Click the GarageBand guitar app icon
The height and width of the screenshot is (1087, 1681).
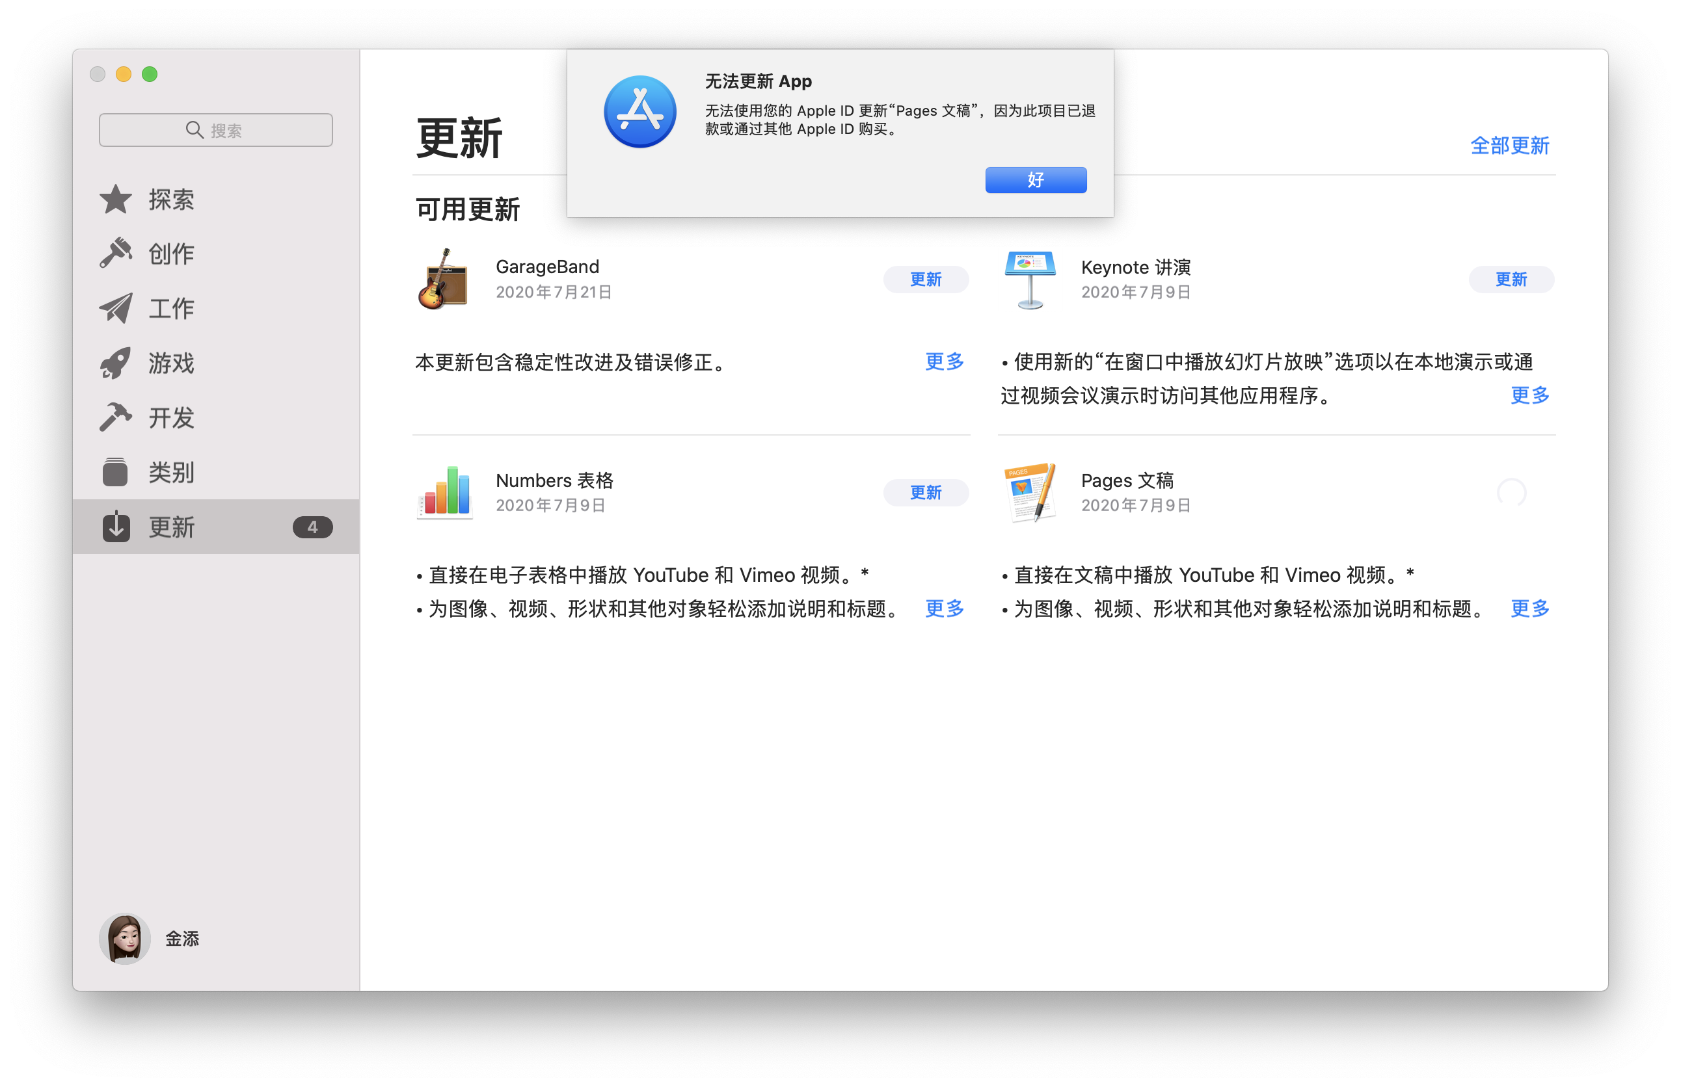(x=444, y=280)
